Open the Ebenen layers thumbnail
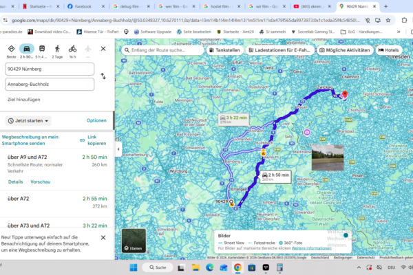413x275 pixels. [x=134, y=241]
